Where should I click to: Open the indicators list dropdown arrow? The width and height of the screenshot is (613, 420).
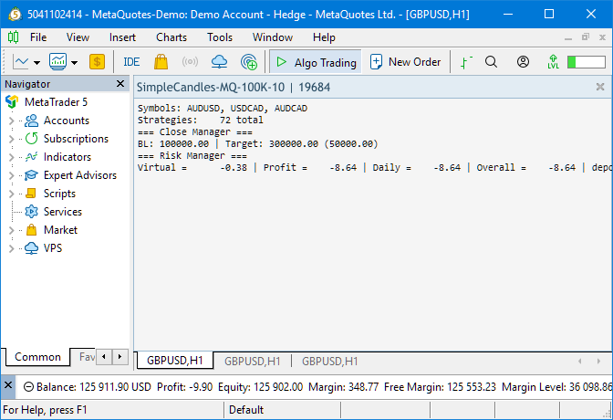click(74, 62)
